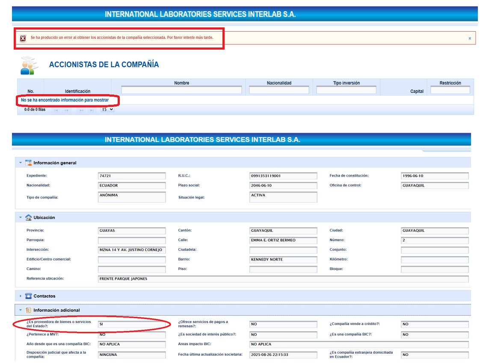Click 'No se ha encontrado información para mostrar'

point(65,100)
